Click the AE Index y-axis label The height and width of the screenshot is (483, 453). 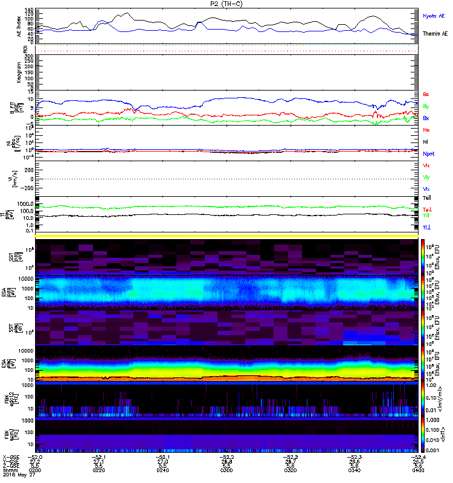pyautogui.click(x=19, y=27)
